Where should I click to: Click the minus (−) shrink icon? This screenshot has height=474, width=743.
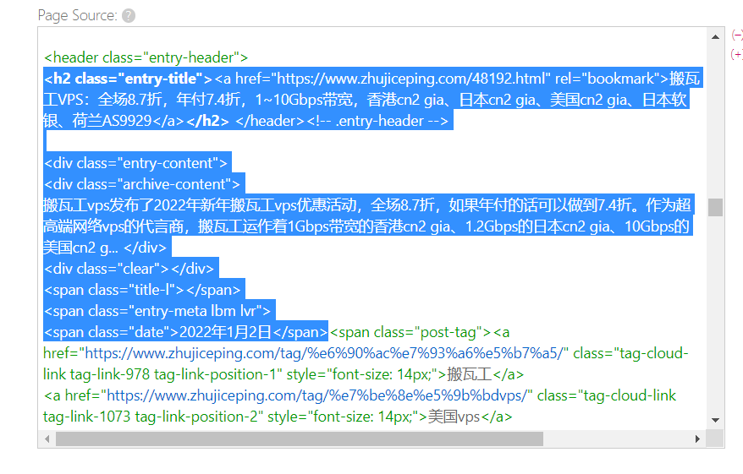click(736, 35)
